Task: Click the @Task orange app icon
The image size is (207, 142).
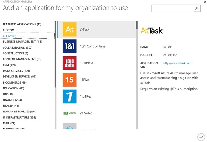Action: click(x=69, y=30)
